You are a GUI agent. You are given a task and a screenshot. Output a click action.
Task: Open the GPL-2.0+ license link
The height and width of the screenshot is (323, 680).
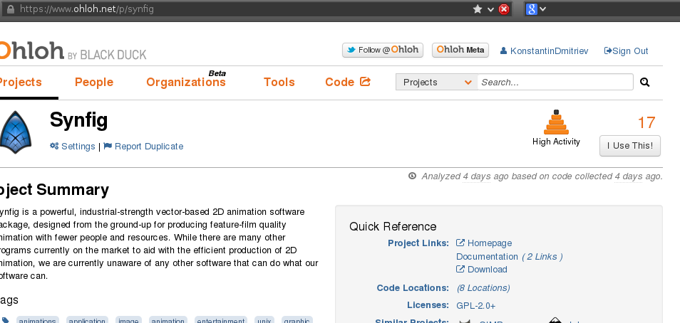475,306
